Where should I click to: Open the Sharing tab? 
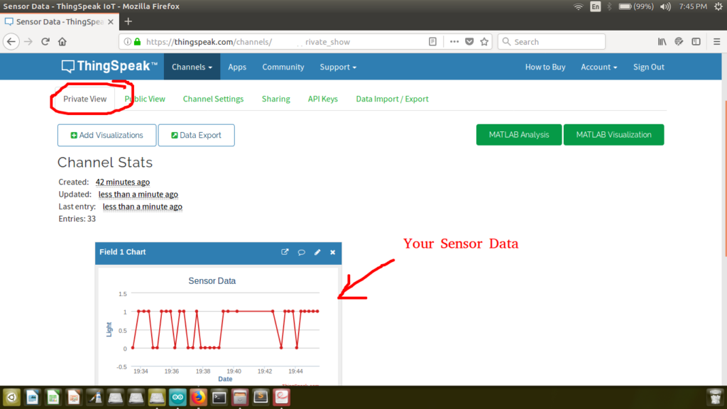point(276,99)
